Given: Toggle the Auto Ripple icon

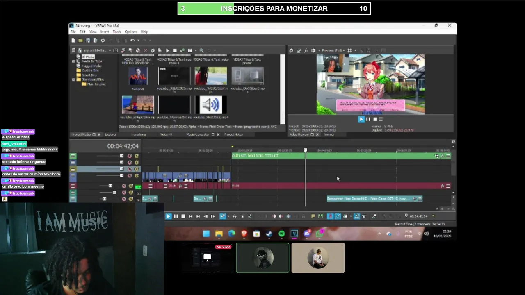Looking at the screenshot, I should [x=345, y=216].
